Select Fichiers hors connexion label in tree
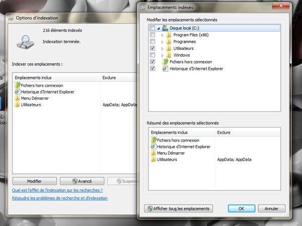The height and width of the screenshot is (226, 302). point(191,62)
